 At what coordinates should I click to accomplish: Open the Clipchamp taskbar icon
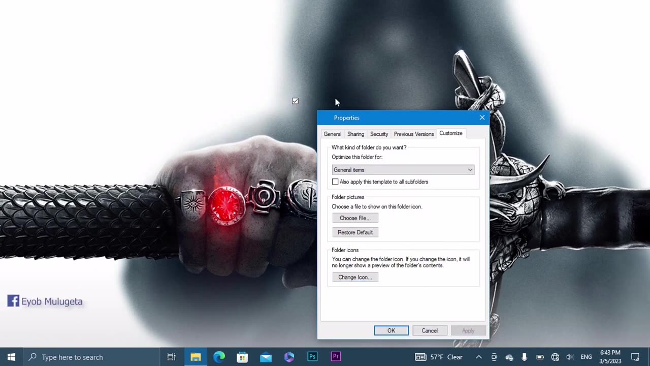coord(289,357)
